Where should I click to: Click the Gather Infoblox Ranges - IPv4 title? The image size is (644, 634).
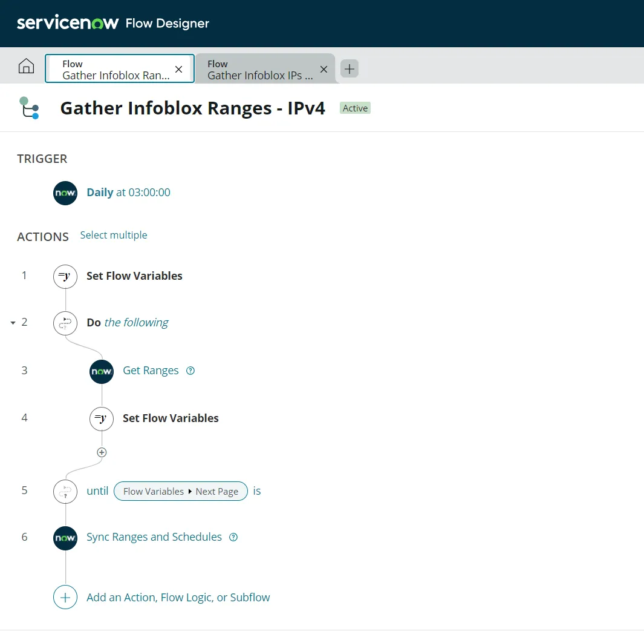coord(193,108)
